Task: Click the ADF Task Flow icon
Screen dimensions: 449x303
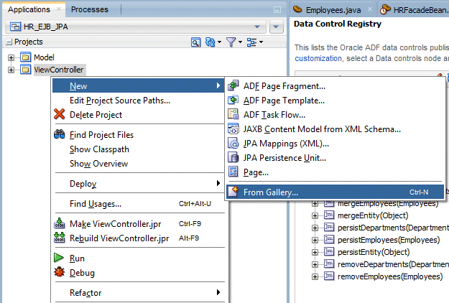Action: tap(233, 114)
